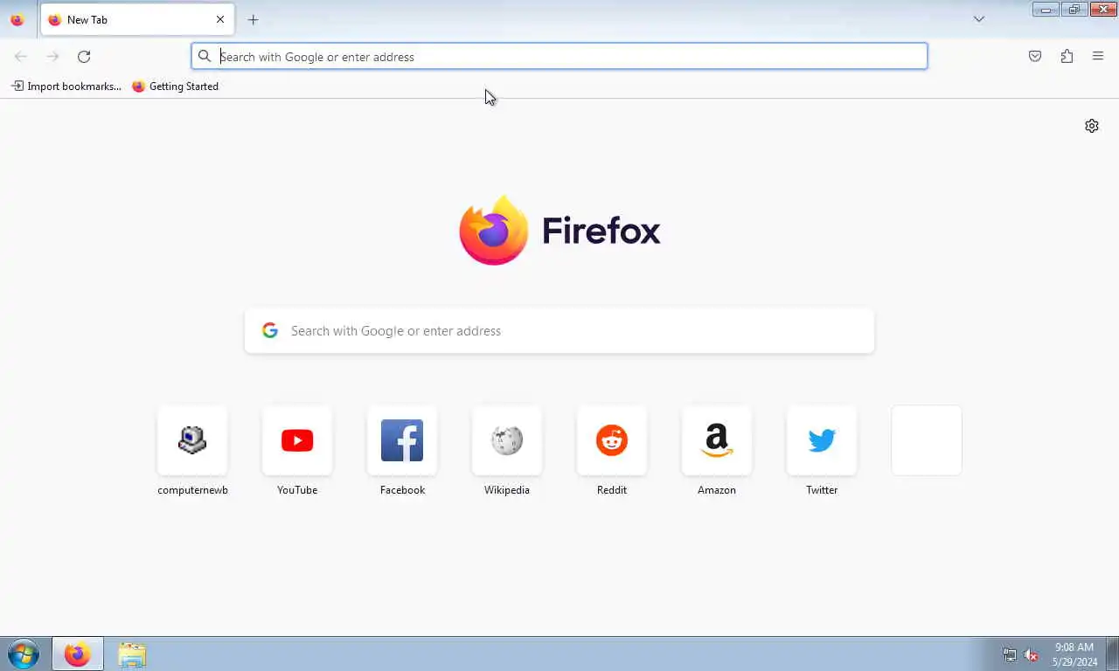Expand the List all tabs chevron
The height and width of the screenshot is (671, 1119).
979,19
